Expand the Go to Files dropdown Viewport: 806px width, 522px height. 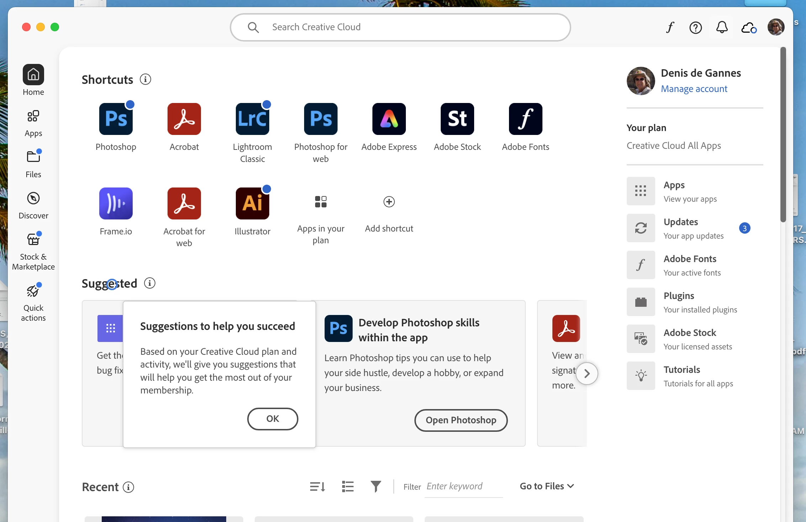(547, 486)
